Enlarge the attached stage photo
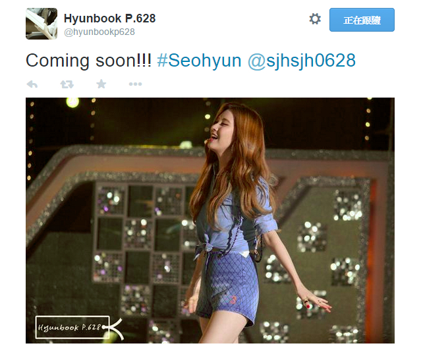The width and height of the screenshot is (421, 358). pyautogui.click(x=210, y=220)
